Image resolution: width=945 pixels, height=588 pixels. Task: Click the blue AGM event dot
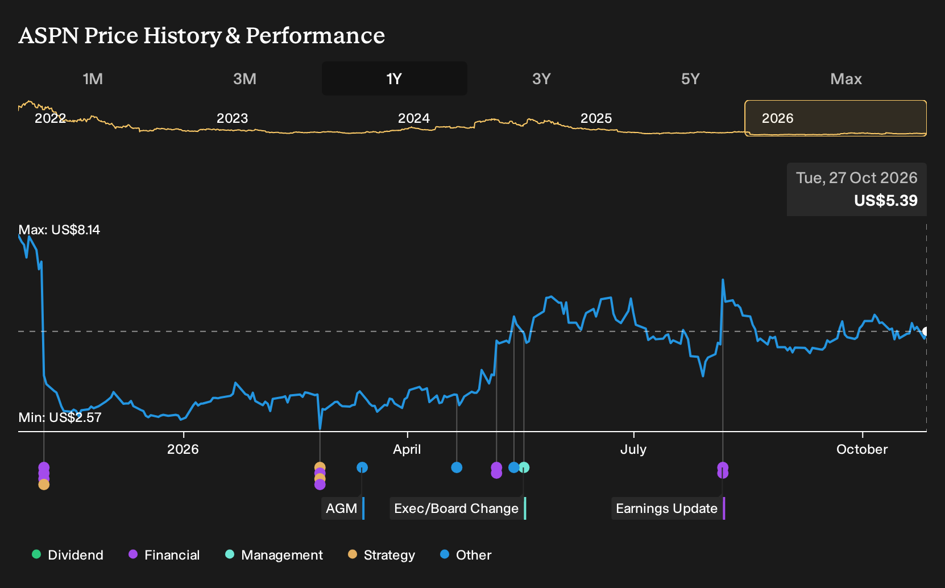coord(362,467)
